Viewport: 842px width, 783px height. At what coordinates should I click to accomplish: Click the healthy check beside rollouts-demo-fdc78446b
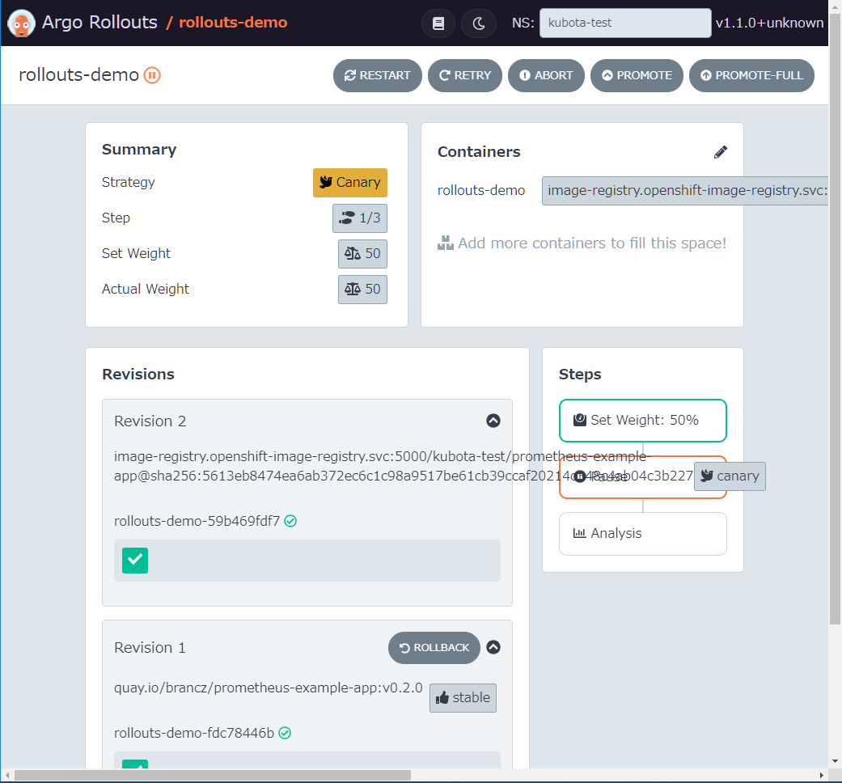(286, 733)
